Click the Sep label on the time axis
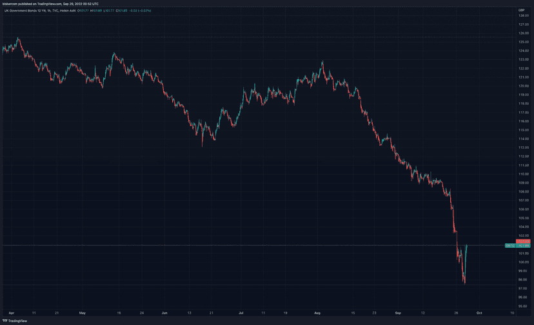Image resolution: width=534 pixels, height=325 pixels. (398, 313)
